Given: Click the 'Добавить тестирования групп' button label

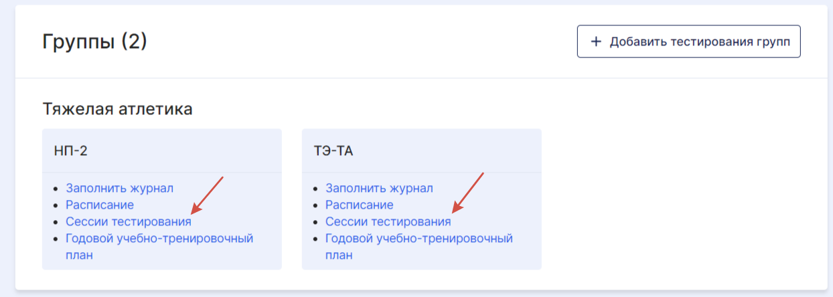Looking at the screenshot, I should coord(700,42).
